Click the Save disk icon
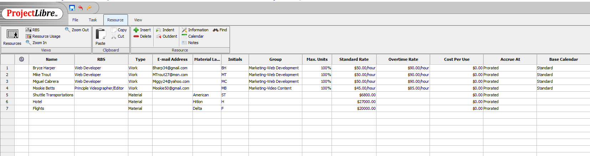 point(72,8)
